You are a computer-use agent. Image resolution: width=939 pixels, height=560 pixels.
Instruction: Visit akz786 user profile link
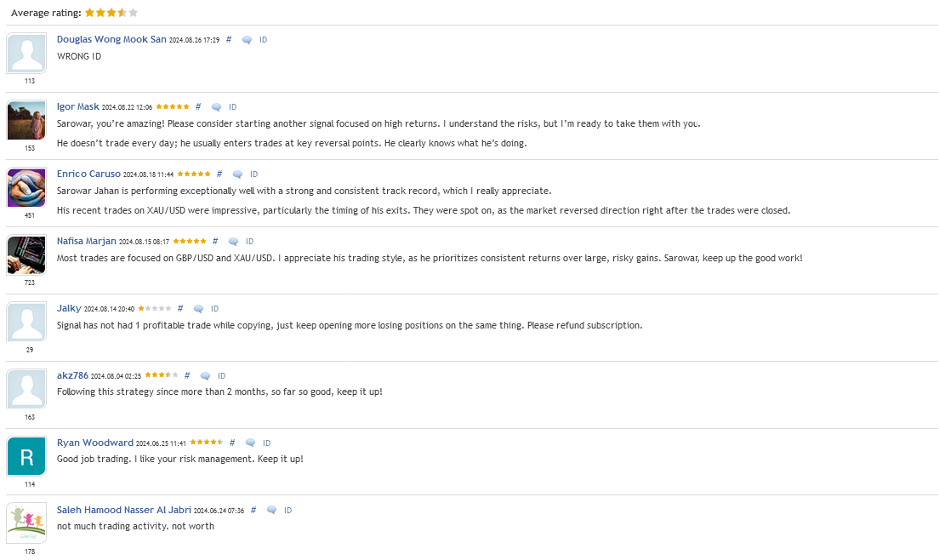click(x=72, y=375)
